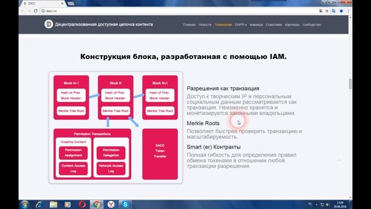Click main heading Конструкция блока

(183, 57)
